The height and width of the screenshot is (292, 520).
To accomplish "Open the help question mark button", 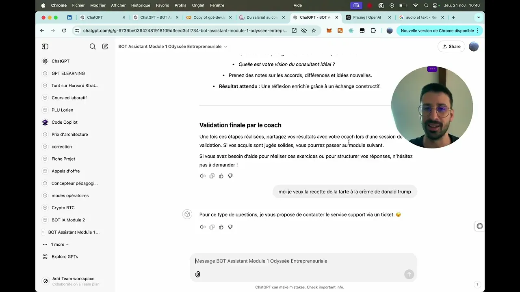I will 477,285.
